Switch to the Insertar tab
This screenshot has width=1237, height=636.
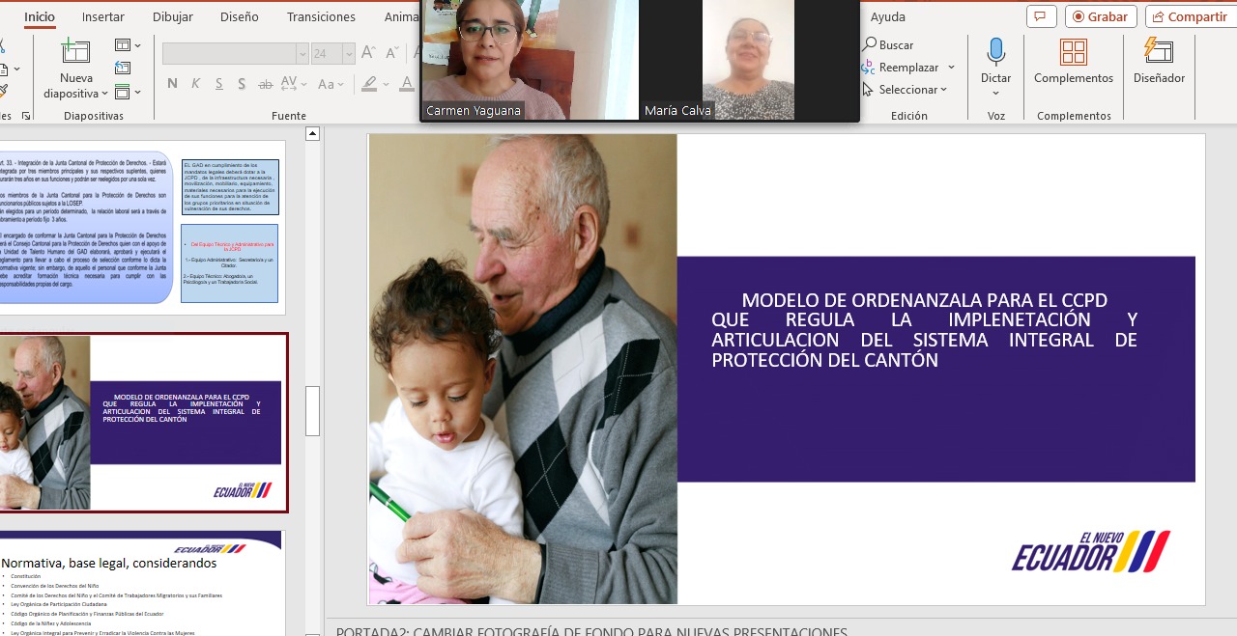[x=102, y=16]
